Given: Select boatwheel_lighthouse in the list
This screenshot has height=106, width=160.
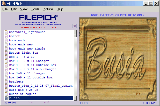Looking at the screenshot, I should [27, 32].
